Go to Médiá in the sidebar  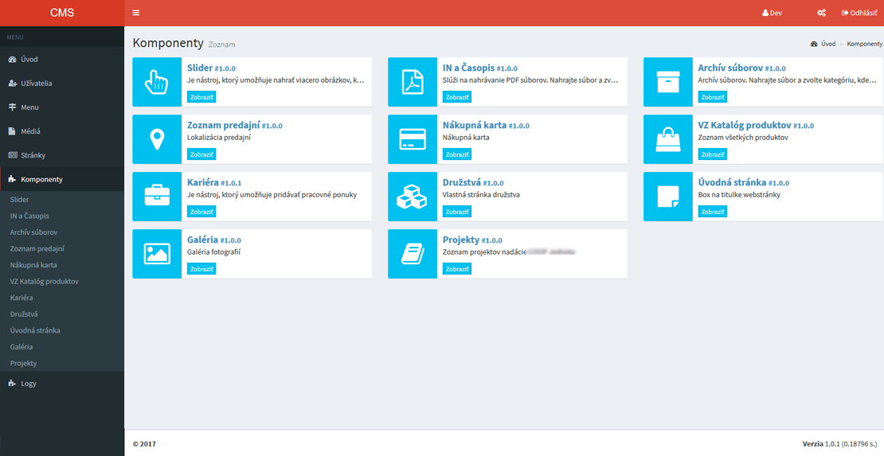click(62, 131)
